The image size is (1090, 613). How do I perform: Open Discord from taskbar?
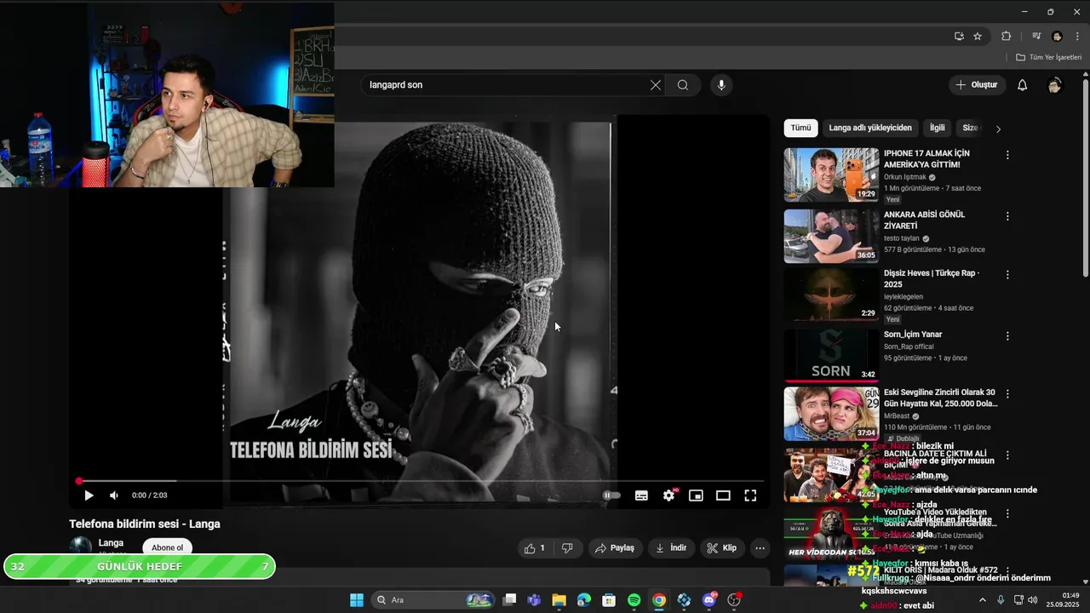click(709, 600)
